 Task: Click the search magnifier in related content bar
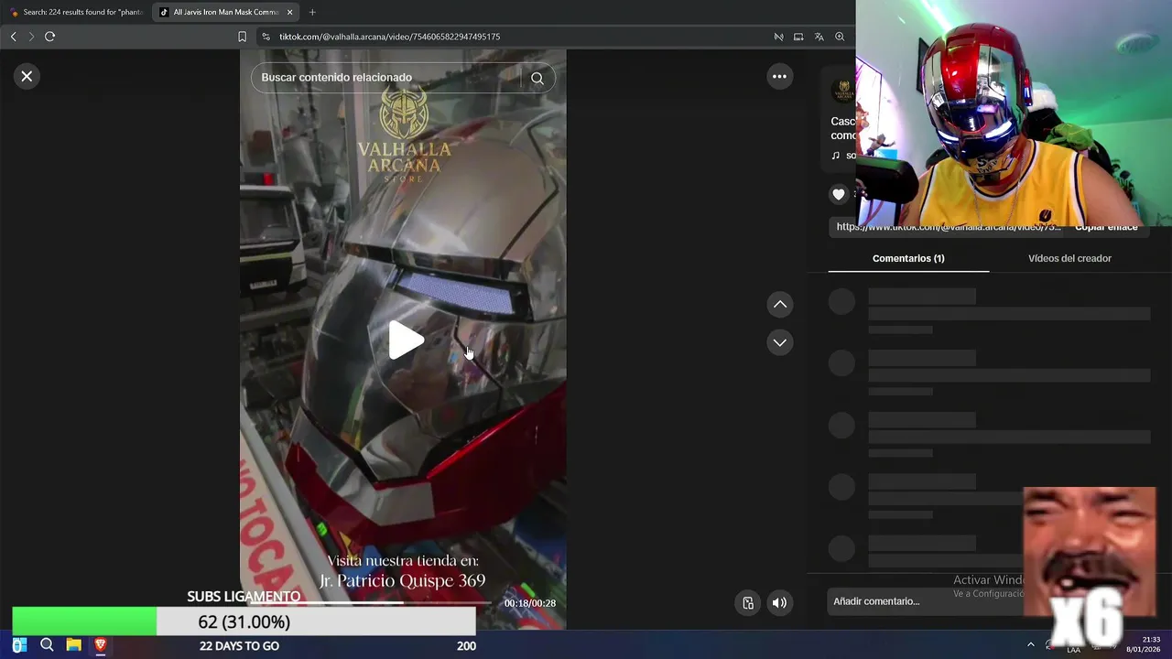coord(537,78)
